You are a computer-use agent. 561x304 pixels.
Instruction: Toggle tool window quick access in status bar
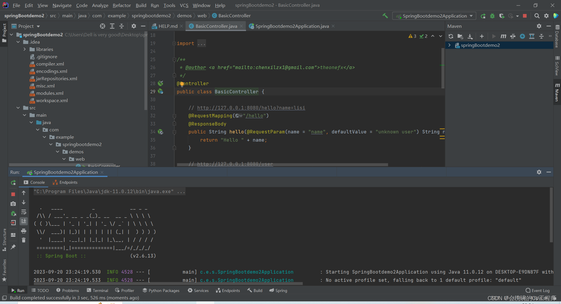(4, 298)
